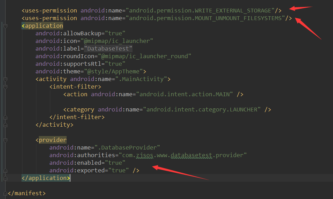
Task: Place cursor on android:allowBackup attribute
Action: point(68,34)
